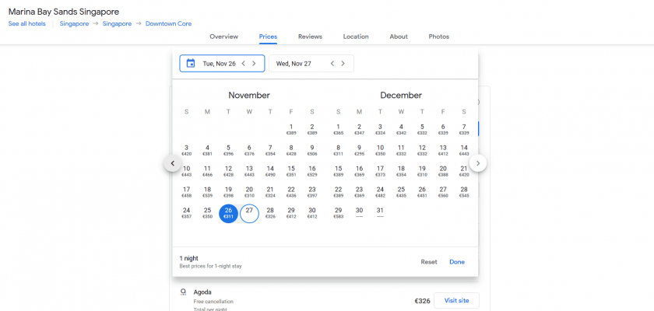Click the December month heading
Viewport: 654px width, 311px height.
(x=401, y=96)
